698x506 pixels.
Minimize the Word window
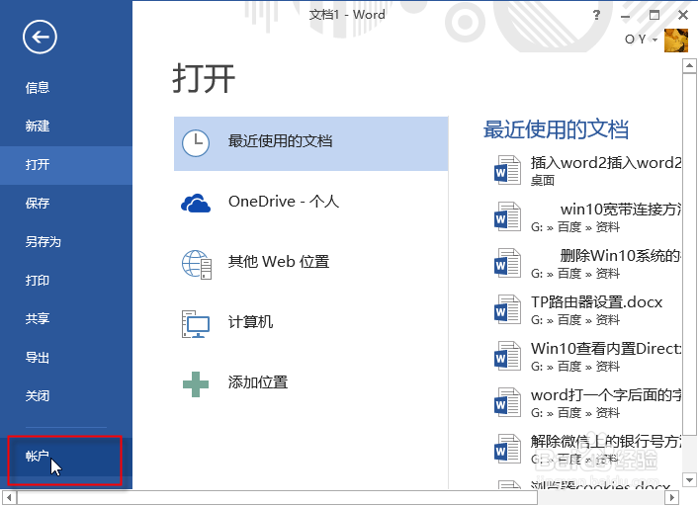pos(626,16)
